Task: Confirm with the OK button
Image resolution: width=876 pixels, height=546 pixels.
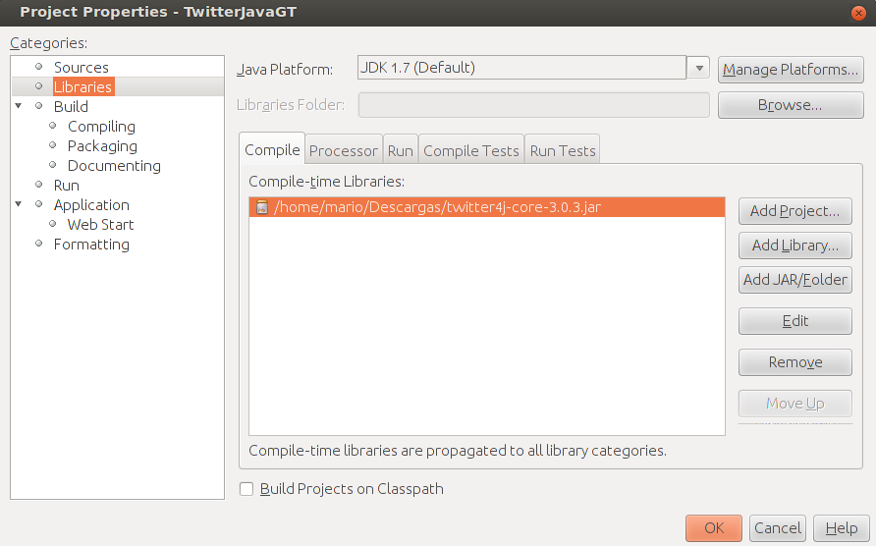Action: [x=714, y=528]
